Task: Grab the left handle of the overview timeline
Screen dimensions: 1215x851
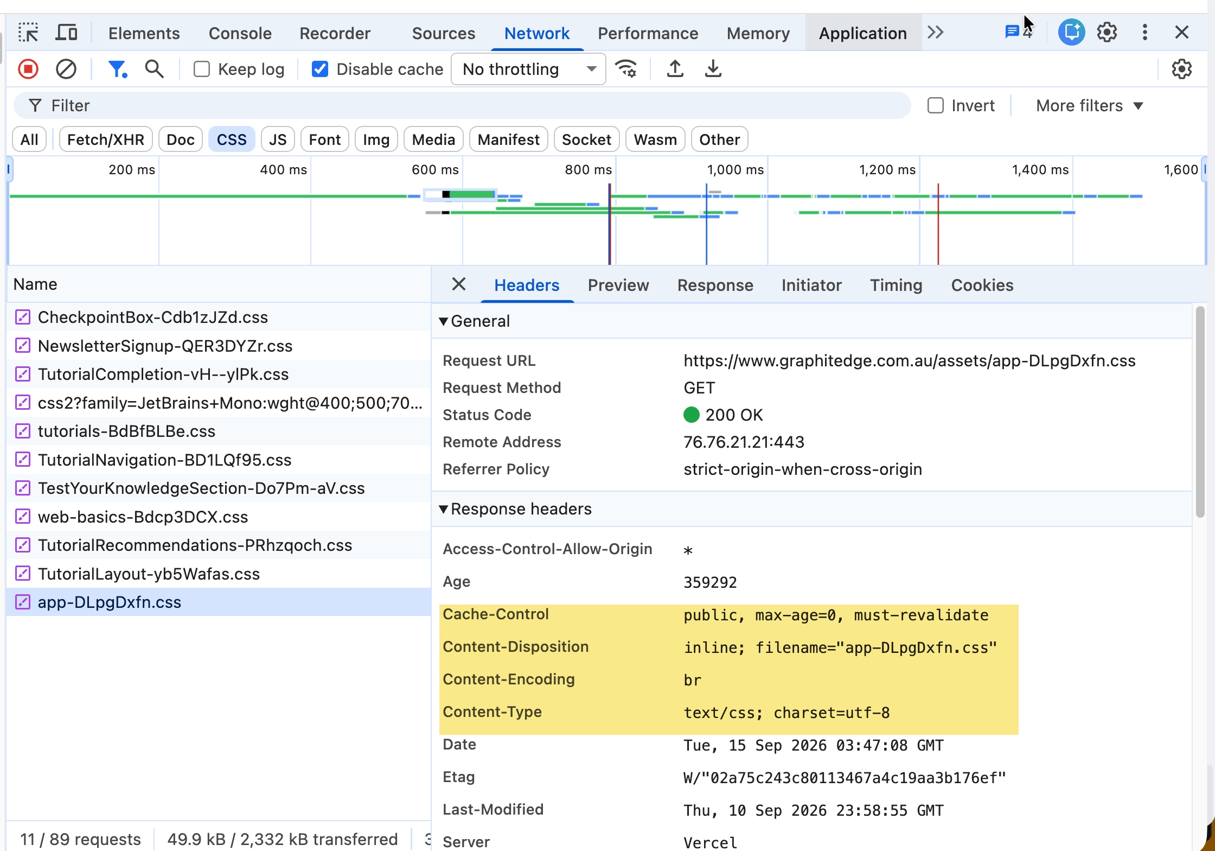Action: point(9,169)
